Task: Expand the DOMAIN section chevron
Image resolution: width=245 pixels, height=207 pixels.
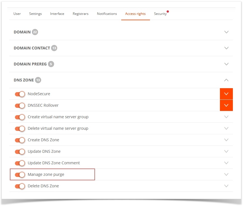Action: (226, 32)
